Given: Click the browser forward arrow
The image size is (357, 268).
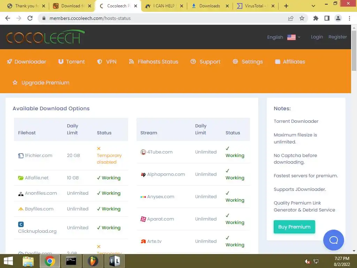Looking at the screenshot, I should pos(19,18).
